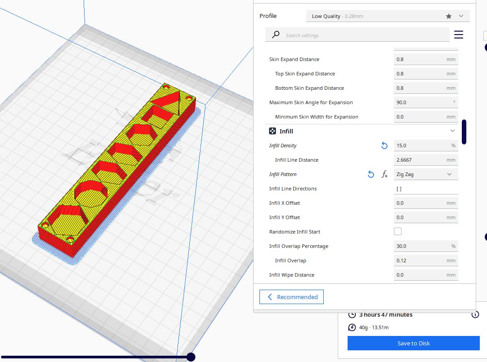The height and width of the screenshot is (362, 487).
Task: Click the clock icon next to print duration
Action: pos(352,315)
